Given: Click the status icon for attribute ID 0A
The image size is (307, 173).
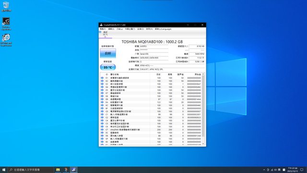Looking at the screenshot, I should click(x=102, y=102).
